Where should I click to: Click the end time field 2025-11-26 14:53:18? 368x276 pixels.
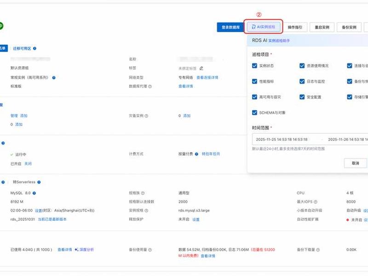[348, 139]
